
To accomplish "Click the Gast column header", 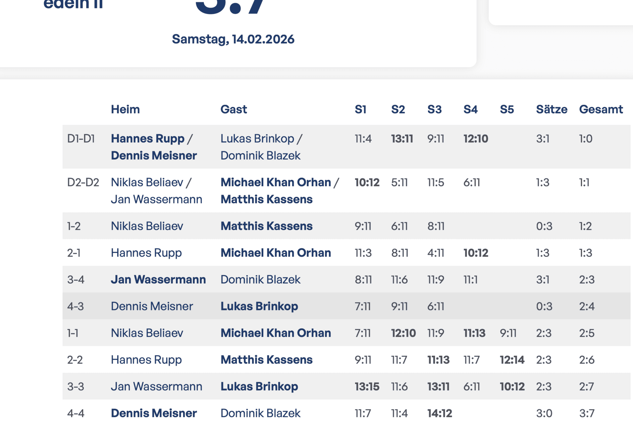I will (234, 109).
